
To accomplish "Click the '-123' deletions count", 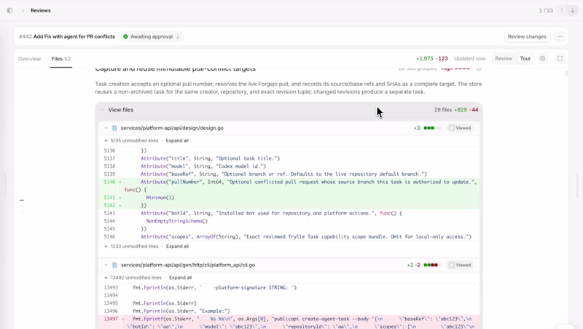I will [442, 58].
